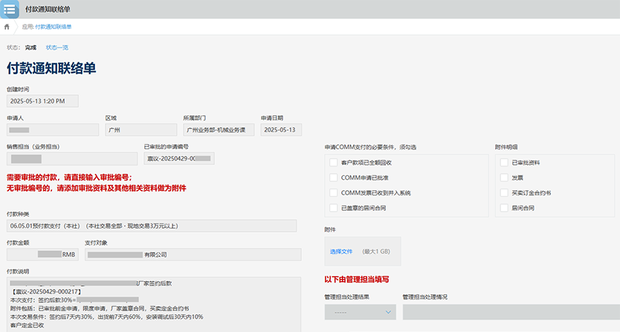
Task: Tick the COMM申请已批准 checkbox
Action: click(x=333, y=178)
